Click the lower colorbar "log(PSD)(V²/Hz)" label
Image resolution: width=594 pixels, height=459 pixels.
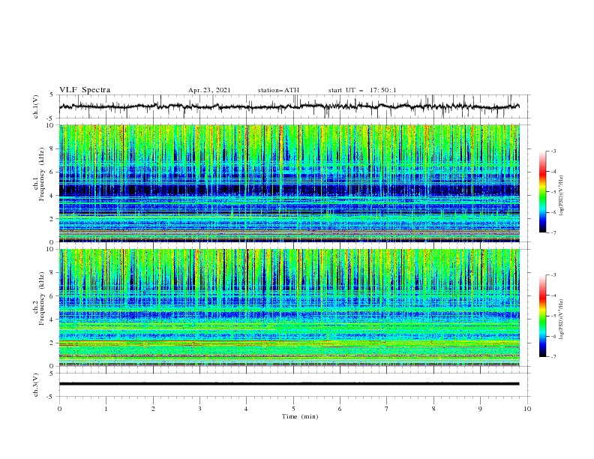point(562,319)
